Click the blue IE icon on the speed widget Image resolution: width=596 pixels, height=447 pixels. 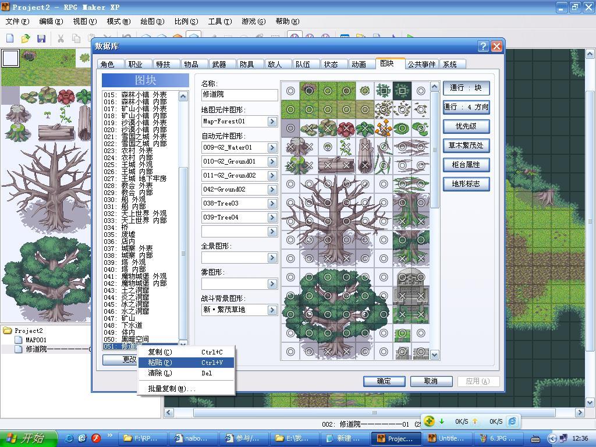512,421
